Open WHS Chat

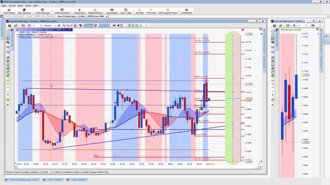[x=151, y=11]
